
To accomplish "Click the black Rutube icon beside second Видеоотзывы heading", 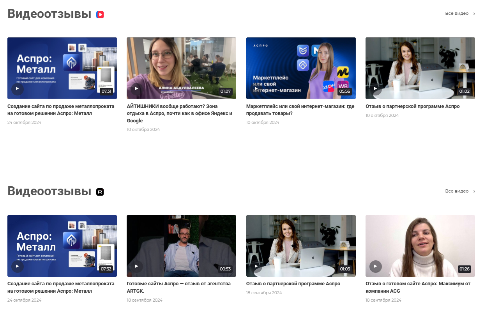I will 100,192.
